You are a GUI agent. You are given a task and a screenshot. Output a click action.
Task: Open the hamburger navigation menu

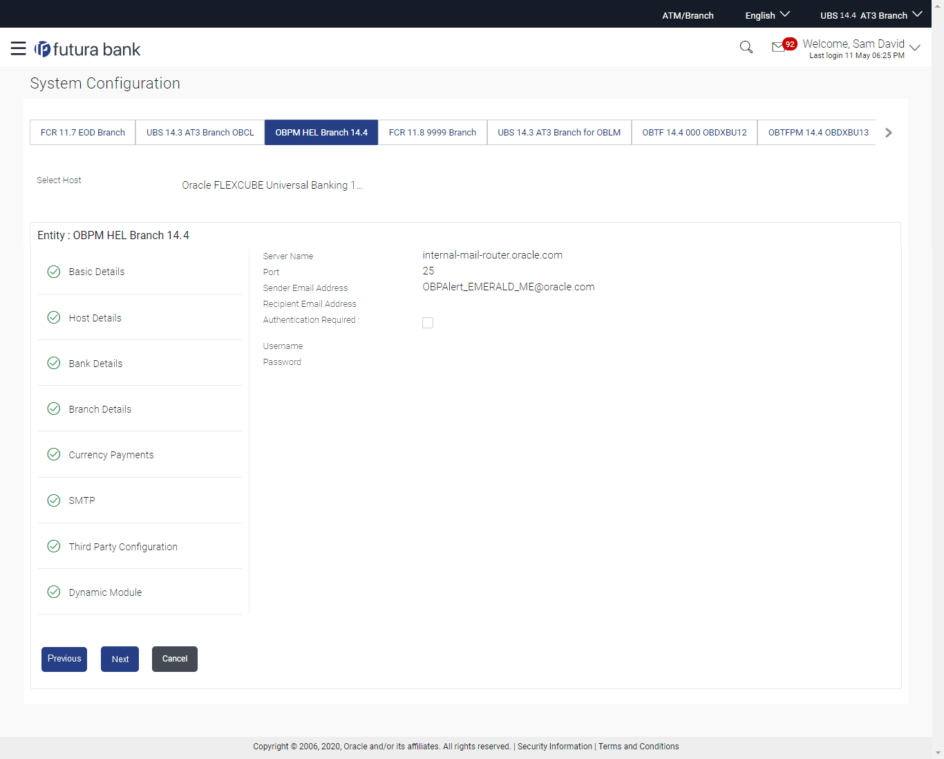point(19,48)
